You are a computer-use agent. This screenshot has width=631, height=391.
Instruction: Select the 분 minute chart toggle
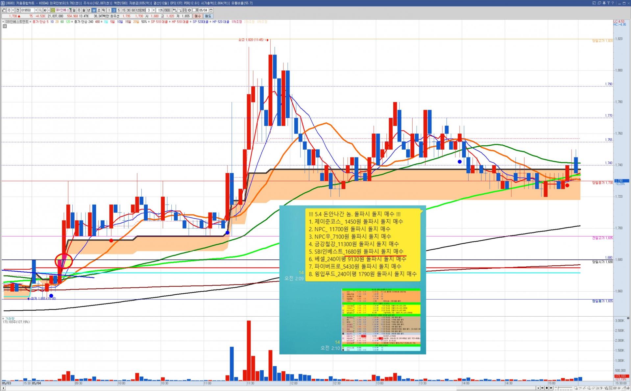click(x=94, y=10)
